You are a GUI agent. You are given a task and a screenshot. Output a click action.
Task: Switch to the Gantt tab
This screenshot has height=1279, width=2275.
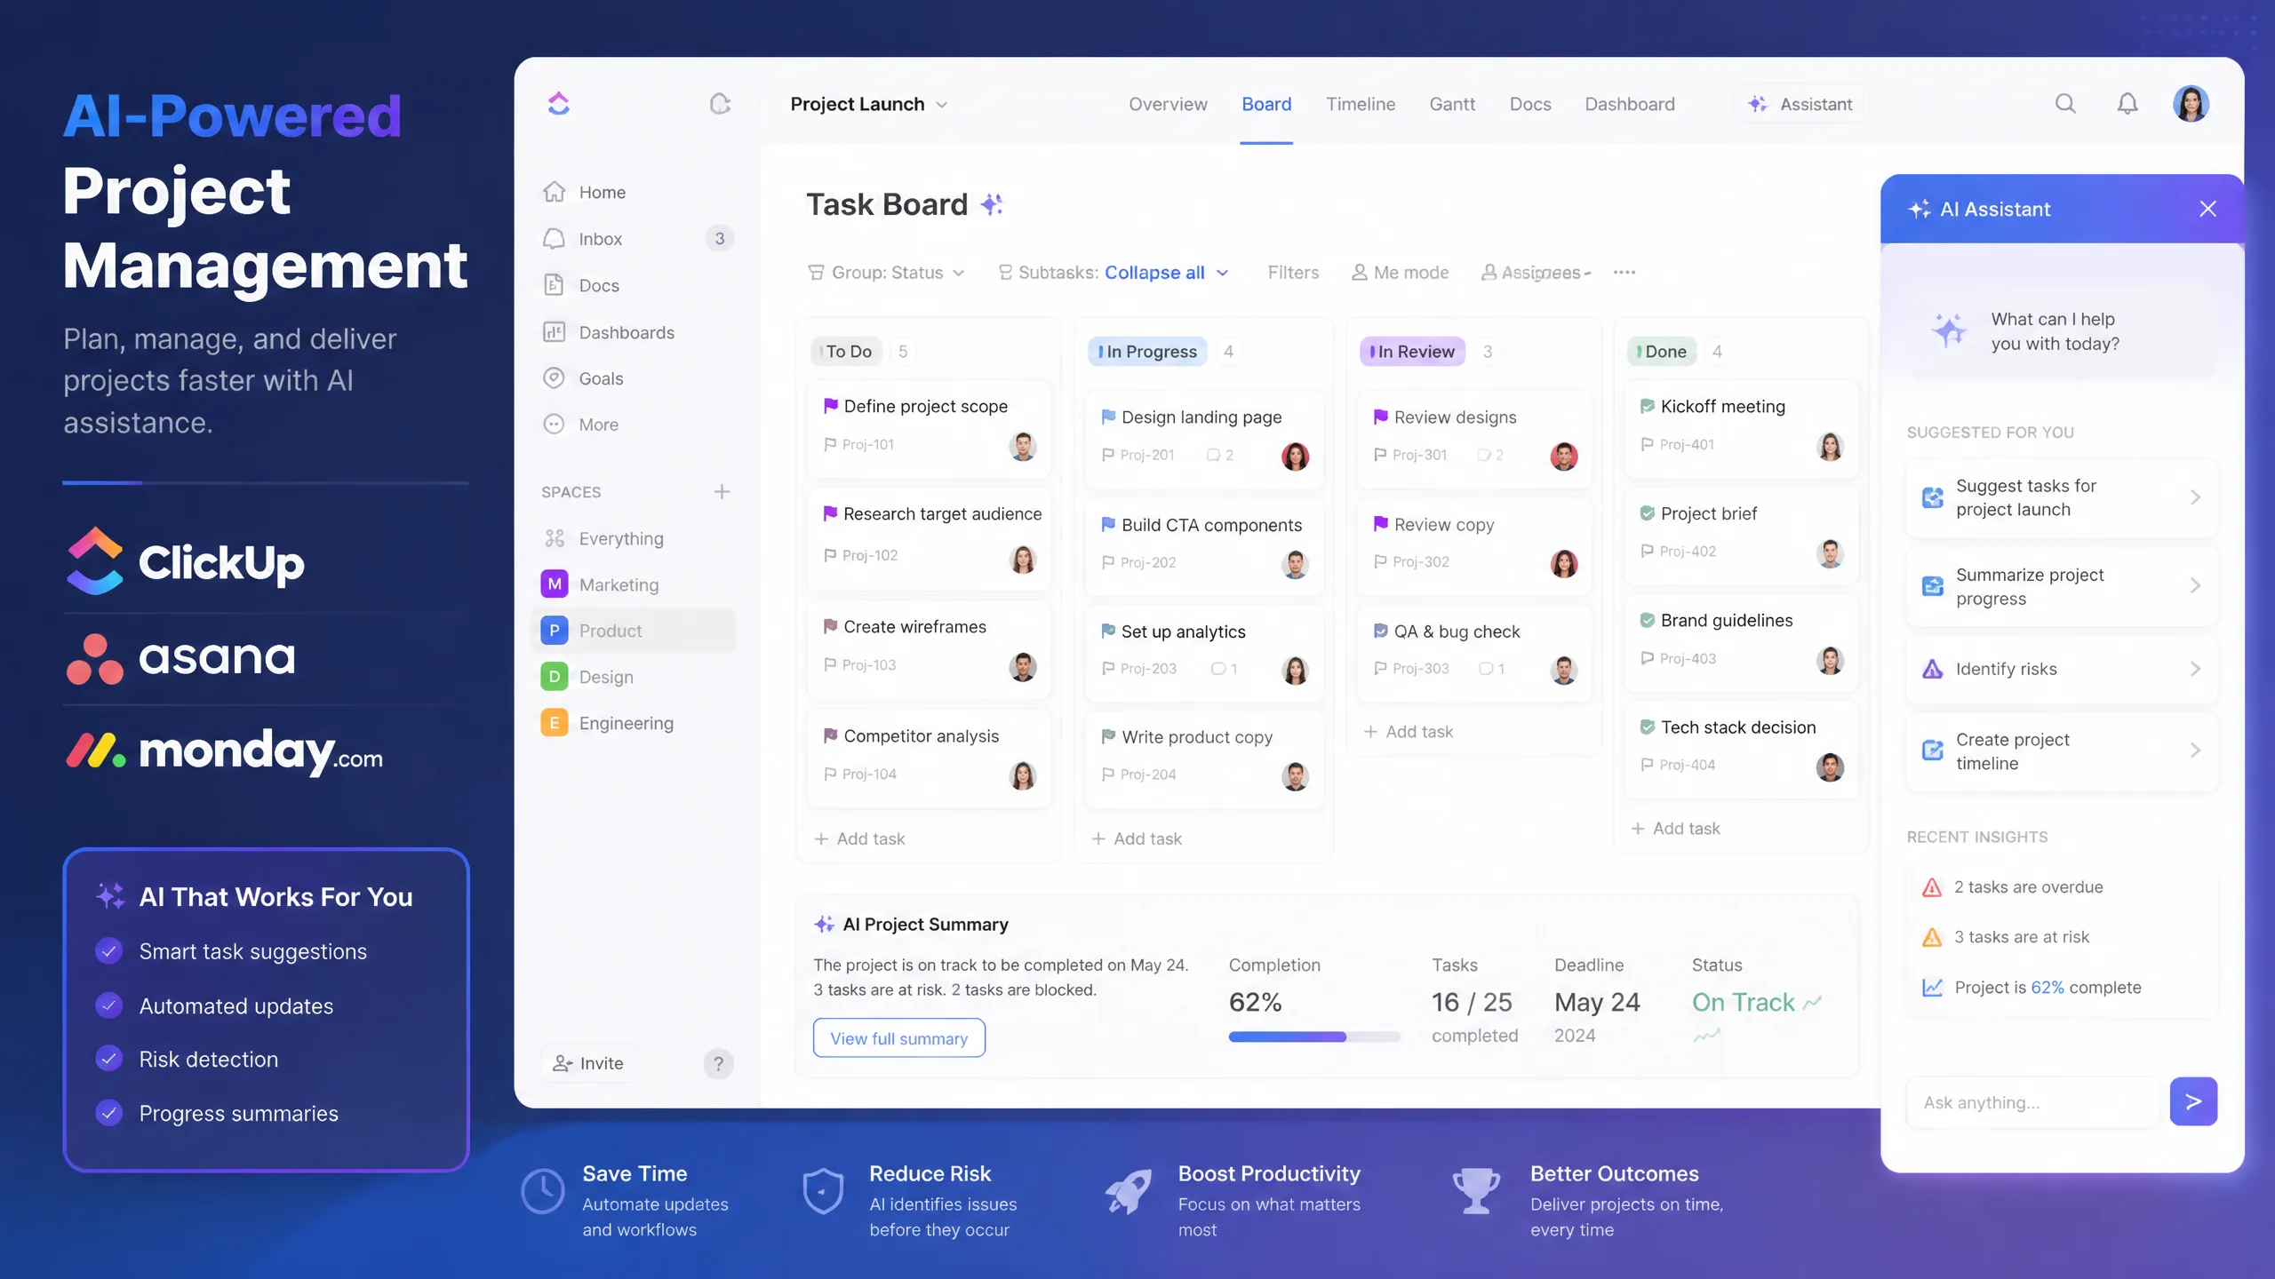(1452, 104)
